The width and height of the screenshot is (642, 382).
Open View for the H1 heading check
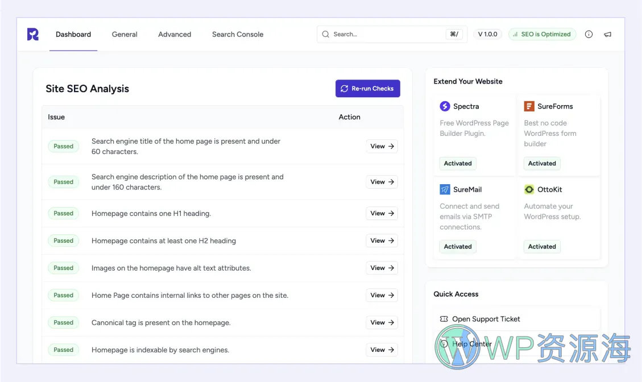coord(382,213)
